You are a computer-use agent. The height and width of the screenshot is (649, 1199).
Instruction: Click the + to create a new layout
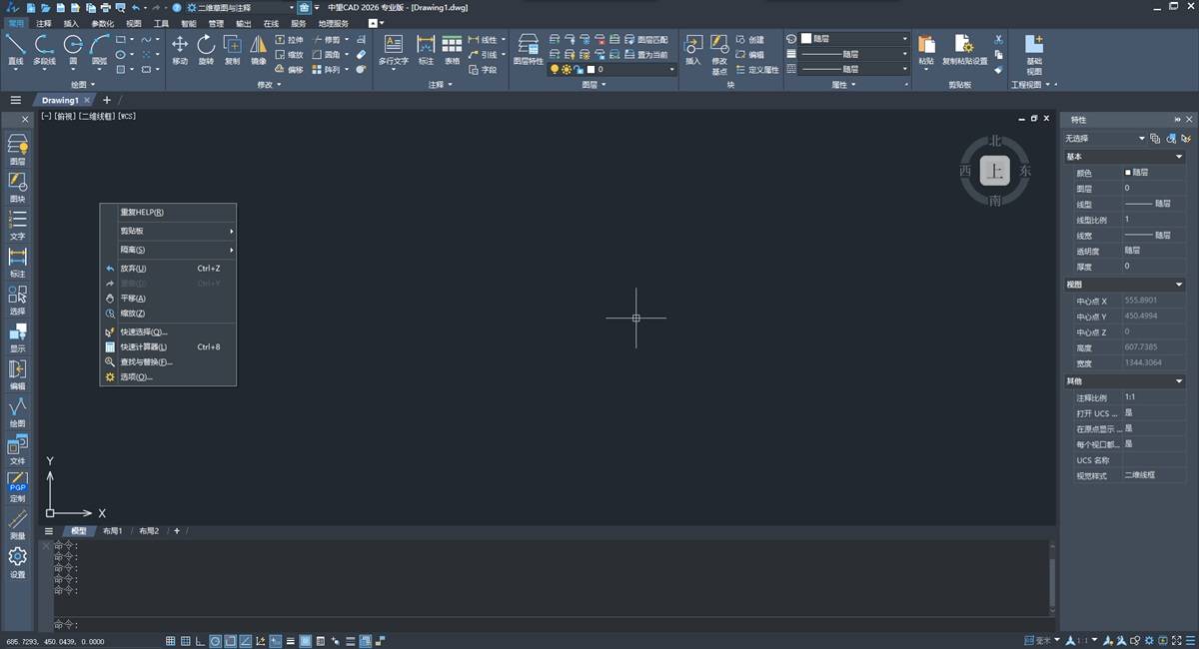coord(177,530)
